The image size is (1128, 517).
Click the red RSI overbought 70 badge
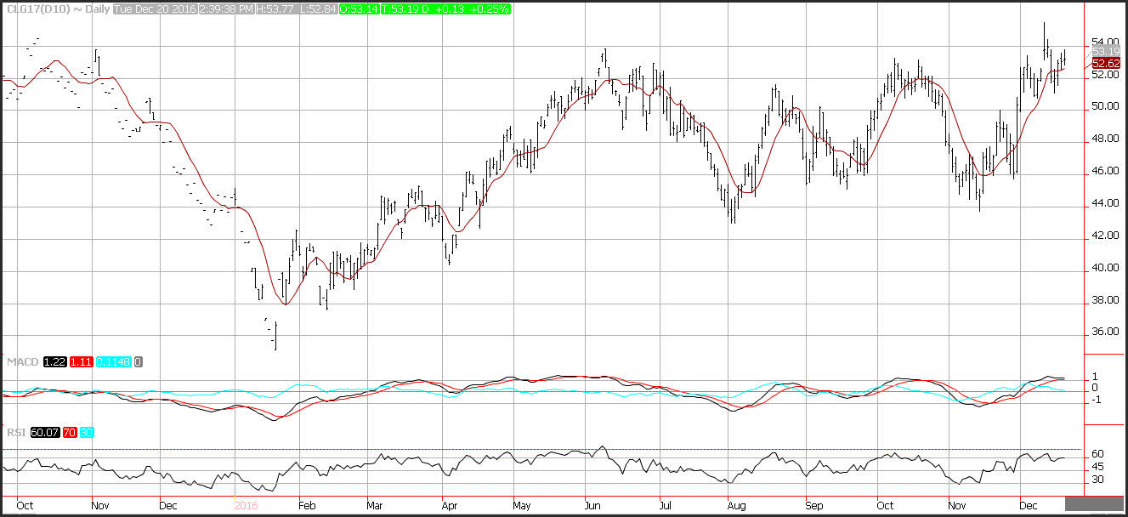[x=68, y=432]
